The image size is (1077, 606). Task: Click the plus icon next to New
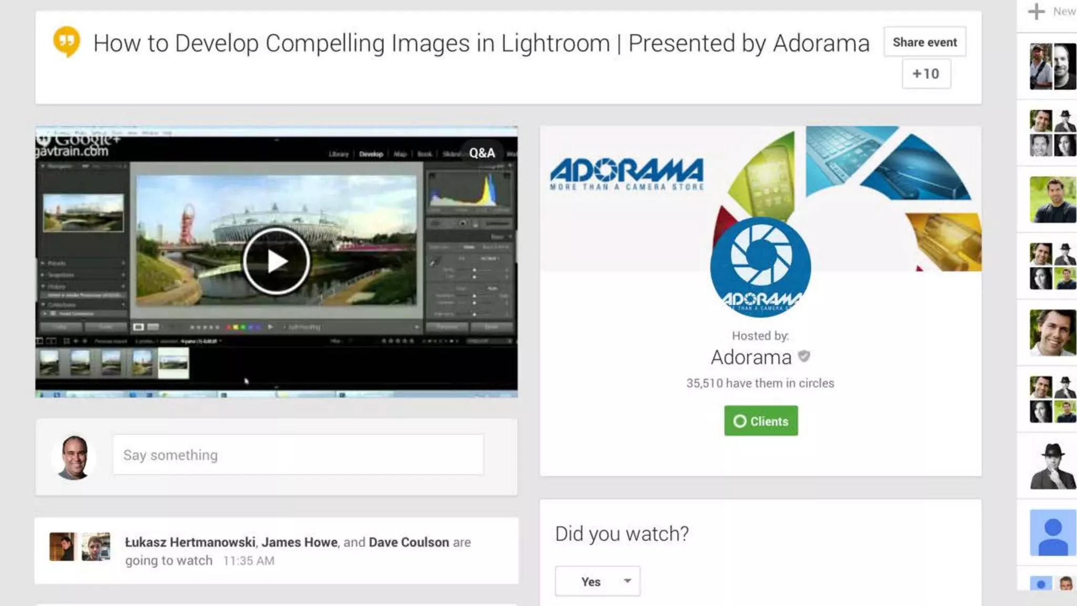1036,11
